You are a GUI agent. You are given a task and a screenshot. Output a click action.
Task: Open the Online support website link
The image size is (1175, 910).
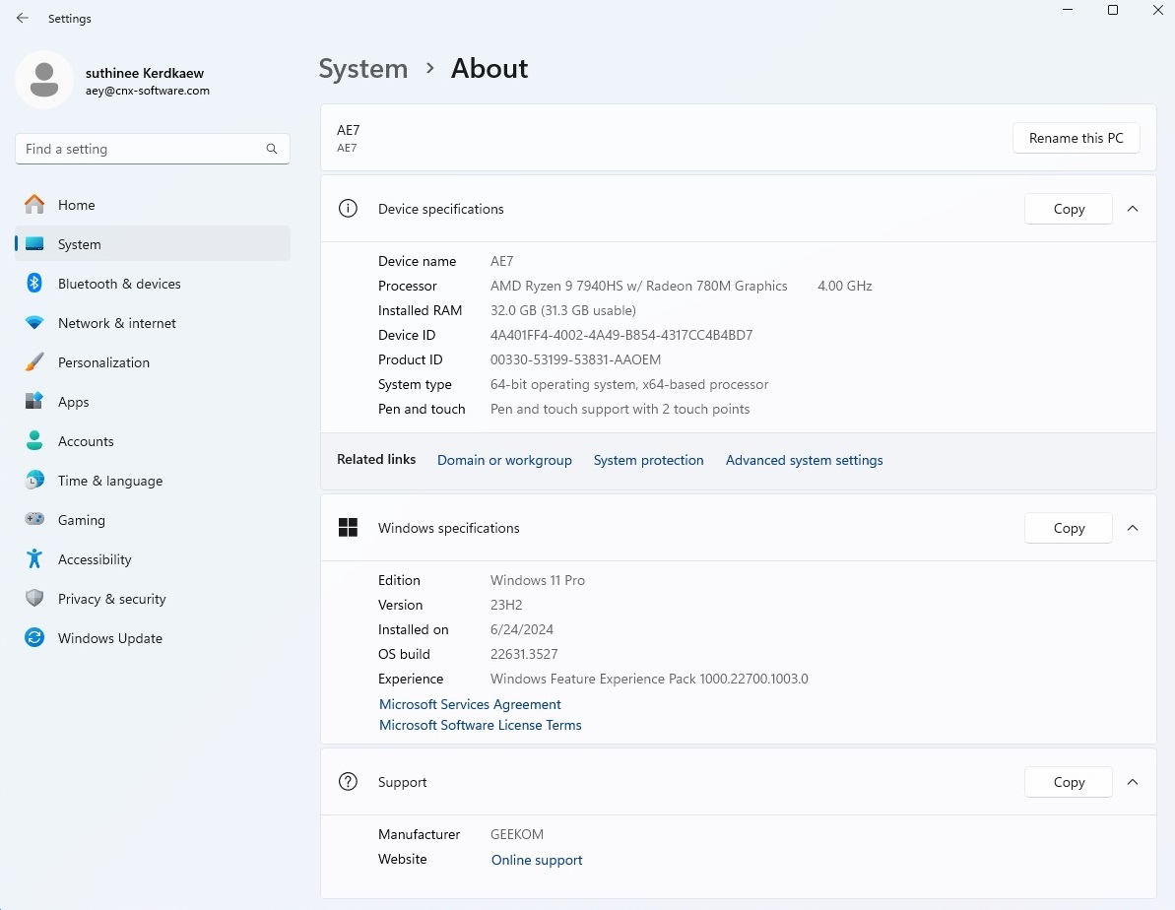point(537,860)
